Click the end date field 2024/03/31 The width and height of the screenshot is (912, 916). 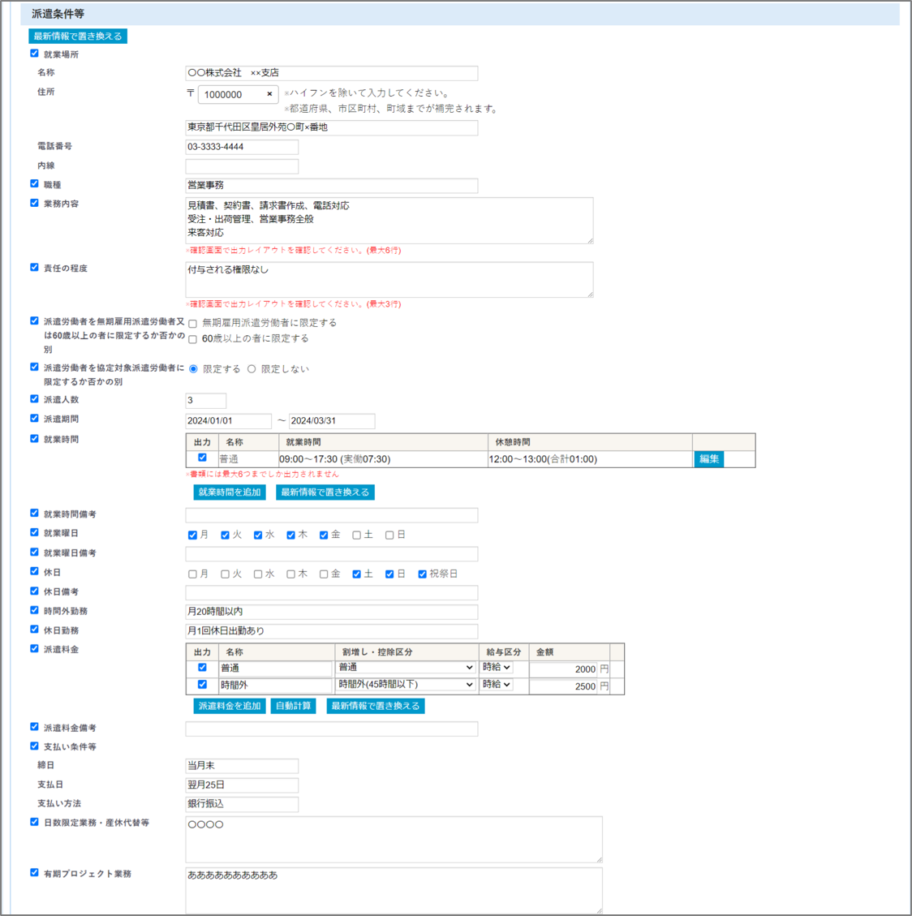click(332, 420)
